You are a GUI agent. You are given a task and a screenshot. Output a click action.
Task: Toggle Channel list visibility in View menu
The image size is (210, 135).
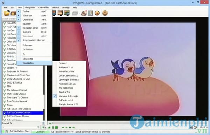[x=34, y=20]
